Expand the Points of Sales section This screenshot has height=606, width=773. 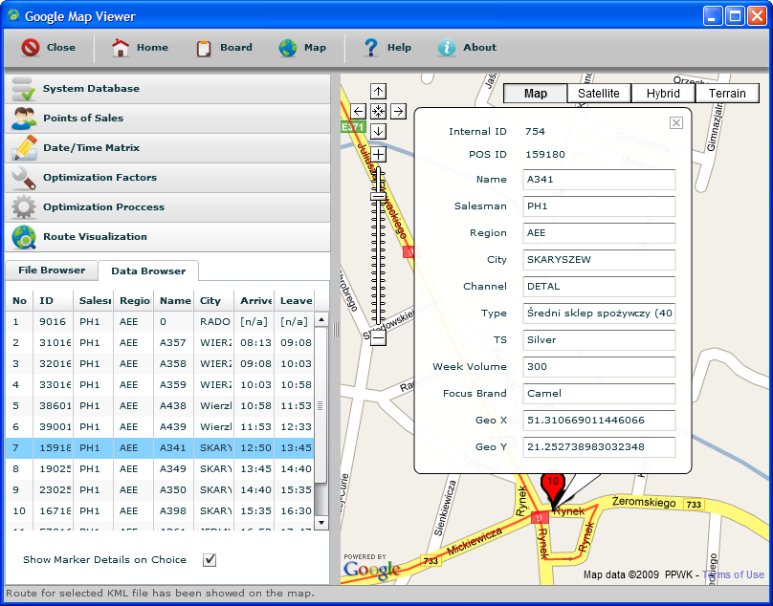(x=167, y=119)
